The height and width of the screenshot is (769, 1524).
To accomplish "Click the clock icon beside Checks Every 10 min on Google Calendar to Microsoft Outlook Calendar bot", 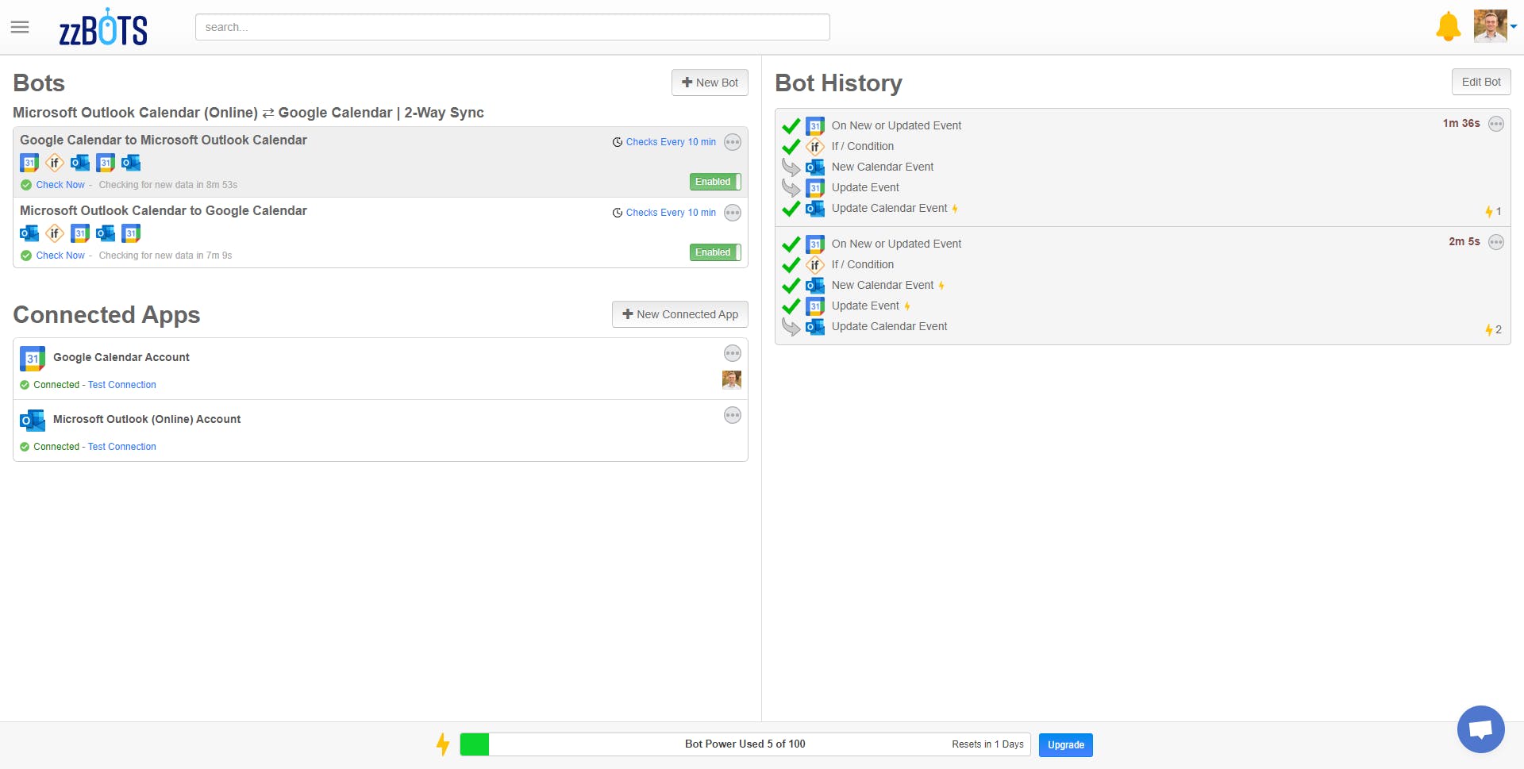I will pos(618,142).
